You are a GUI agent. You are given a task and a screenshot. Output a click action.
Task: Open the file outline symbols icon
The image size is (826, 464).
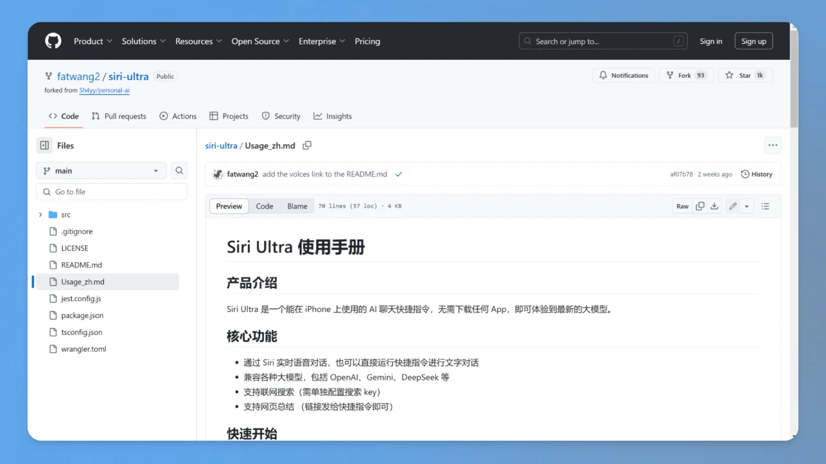pyautogui.click(x=765, y=206)
